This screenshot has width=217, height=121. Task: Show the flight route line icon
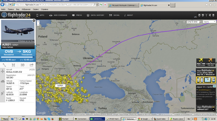pos(4,65)
